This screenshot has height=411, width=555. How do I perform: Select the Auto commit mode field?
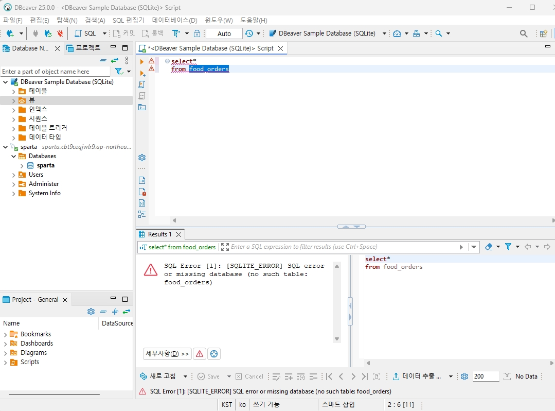pos(224,33)
